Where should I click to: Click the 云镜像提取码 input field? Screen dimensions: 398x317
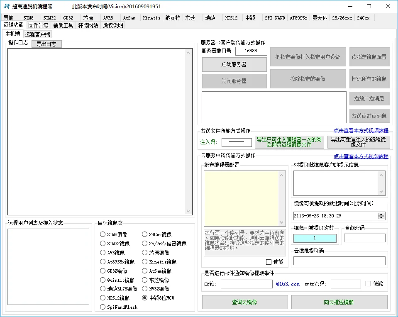[x=339, y=261]
